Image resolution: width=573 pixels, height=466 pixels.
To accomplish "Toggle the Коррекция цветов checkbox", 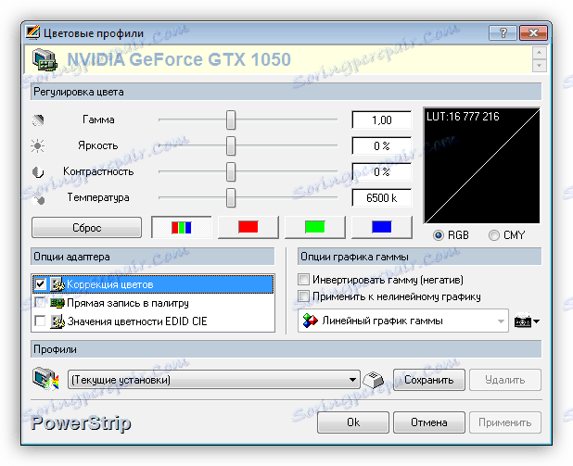I will 40,284.
